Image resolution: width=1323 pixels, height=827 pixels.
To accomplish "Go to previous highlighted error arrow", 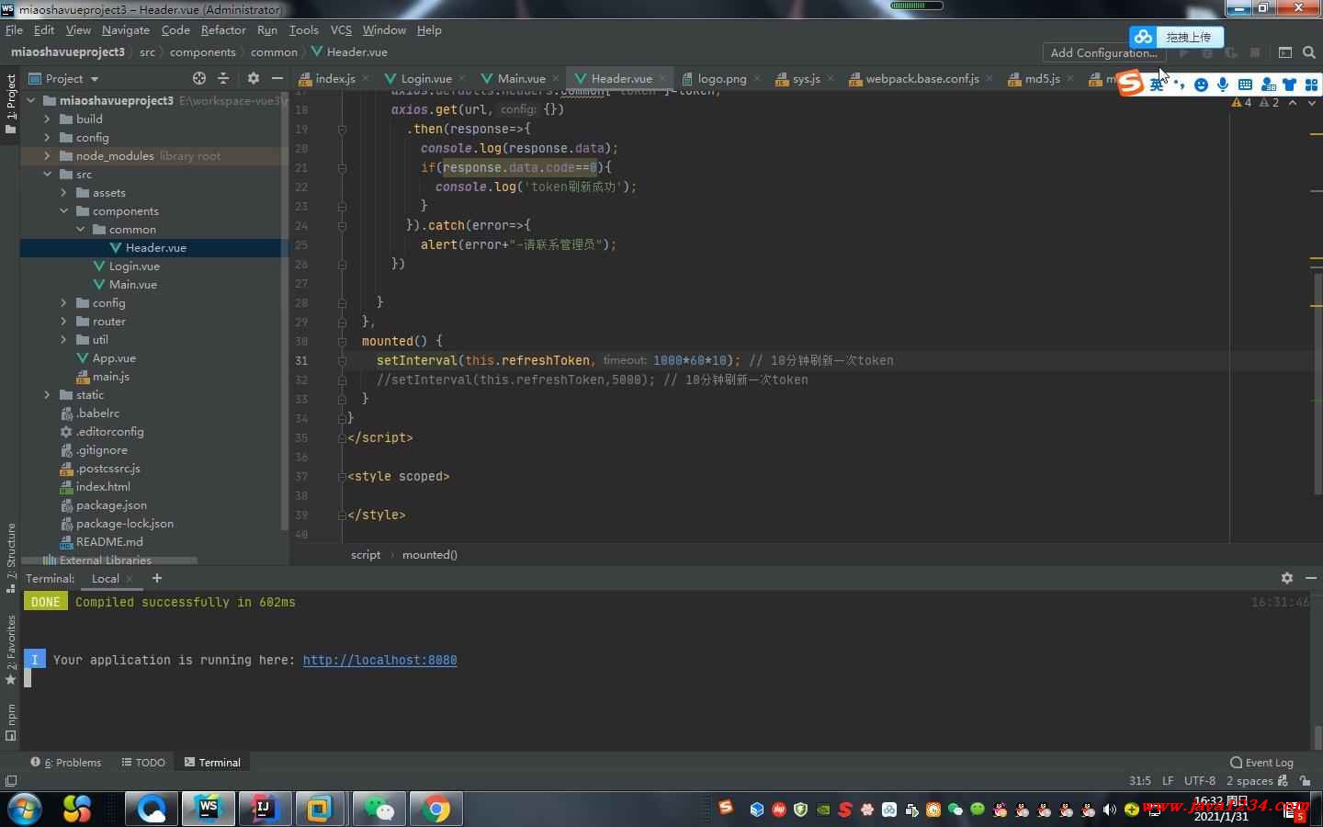I will tap(1293, 103).
